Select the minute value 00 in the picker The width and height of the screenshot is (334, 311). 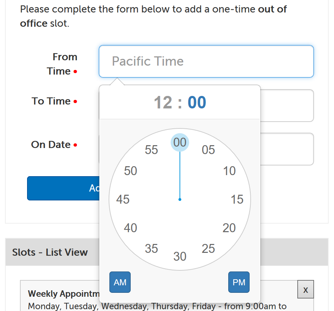pos(197,102)
